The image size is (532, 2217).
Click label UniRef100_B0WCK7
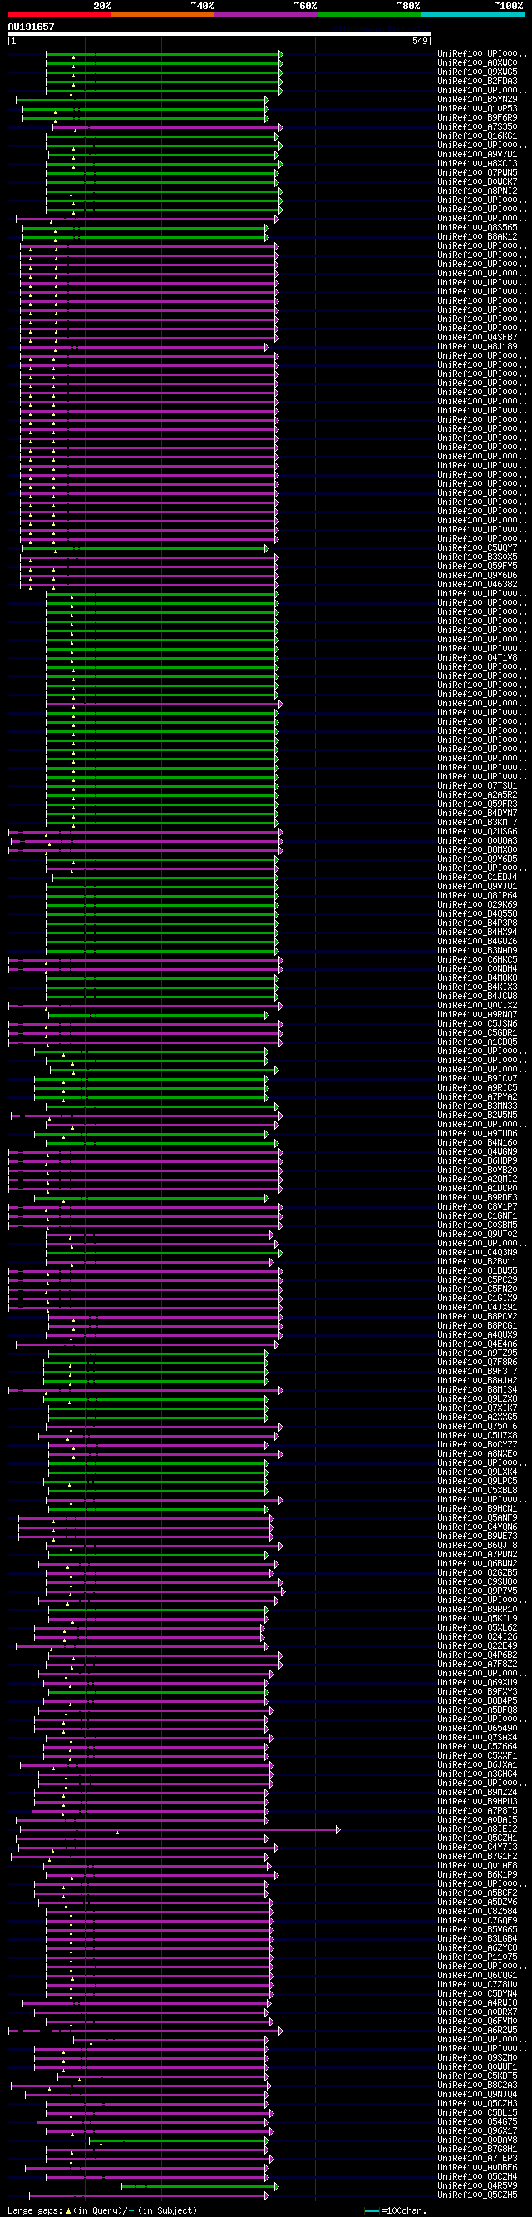pos(477,181)
